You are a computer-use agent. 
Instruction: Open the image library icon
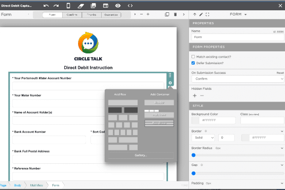[93, 6]
